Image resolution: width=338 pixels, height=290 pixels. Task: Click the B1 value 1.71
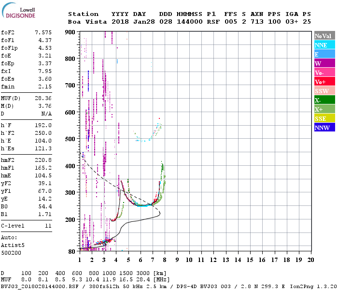45,215
